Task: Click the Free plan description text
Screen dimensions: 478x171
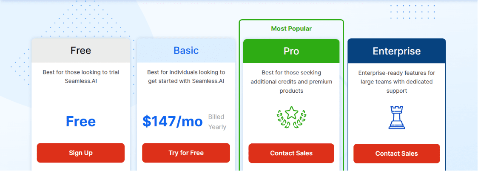Action: pos(81,77)
